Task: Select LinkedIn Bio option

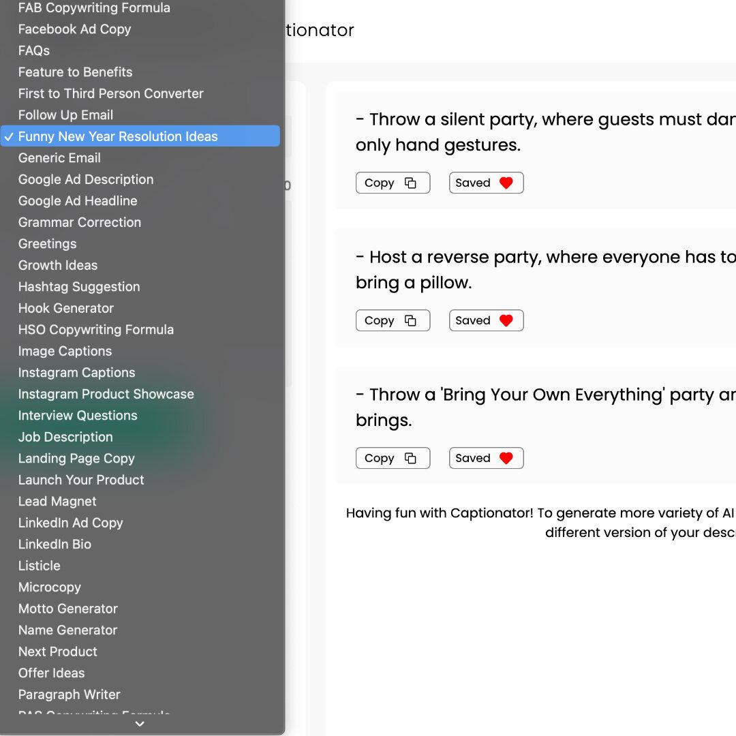Action: pyautogui.click(x=140, y=545)
